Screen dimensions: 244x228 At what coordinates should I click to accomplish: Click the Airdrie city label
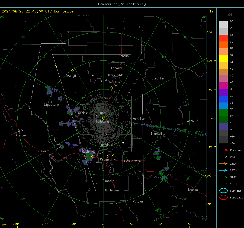coord(107,145)
